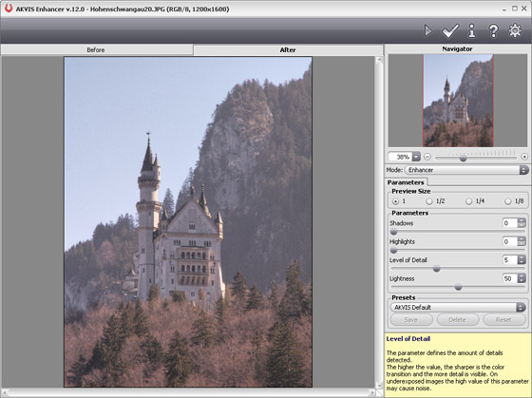
Task: Click the Navigator thumbnail preview
Action: pyautogui.click(x=458, y=101)
